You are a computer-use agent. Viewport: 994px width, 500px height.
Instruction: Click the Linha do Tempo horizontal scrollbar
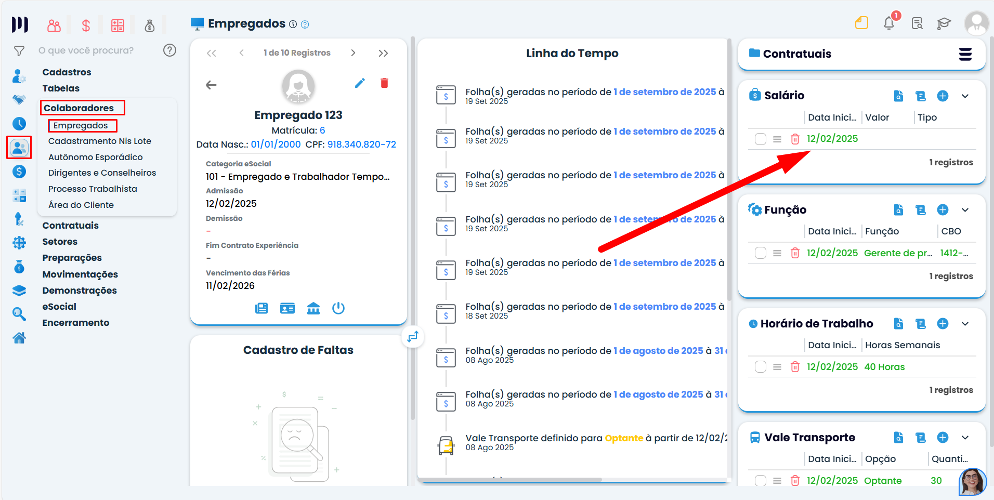click(x=509, y=480)
